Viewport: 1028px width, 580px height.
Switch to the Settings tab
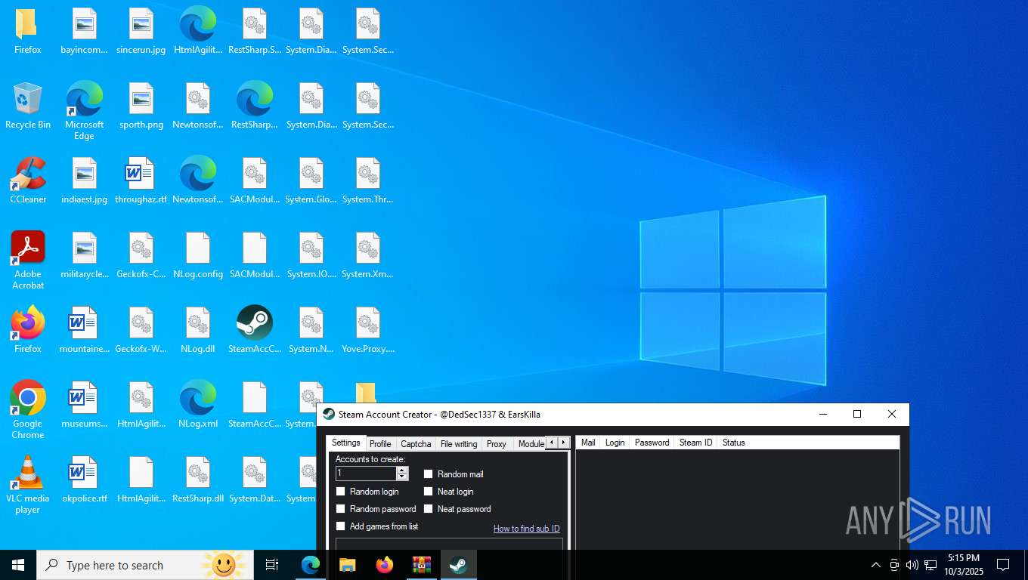[x=346, y=443]
